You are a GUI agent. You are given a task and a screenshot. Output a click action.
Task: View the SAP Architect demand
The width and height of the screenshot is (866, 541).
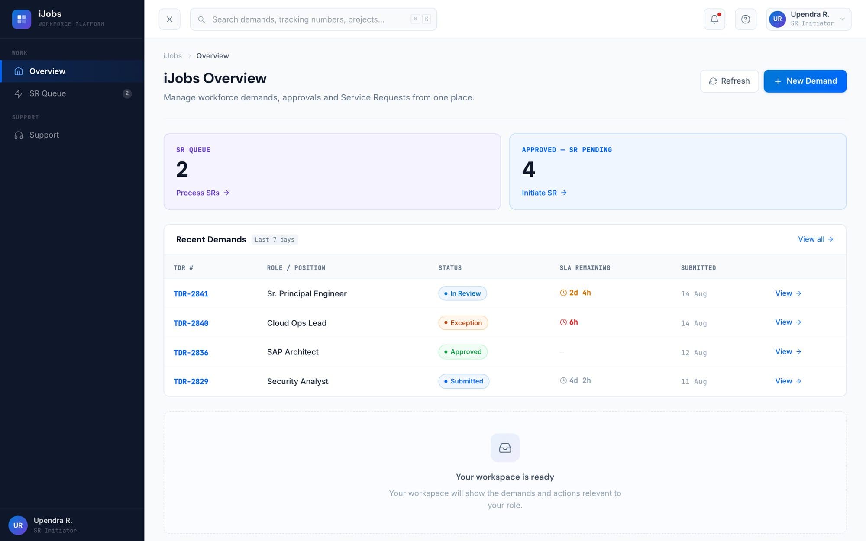(x=788, y=351)
